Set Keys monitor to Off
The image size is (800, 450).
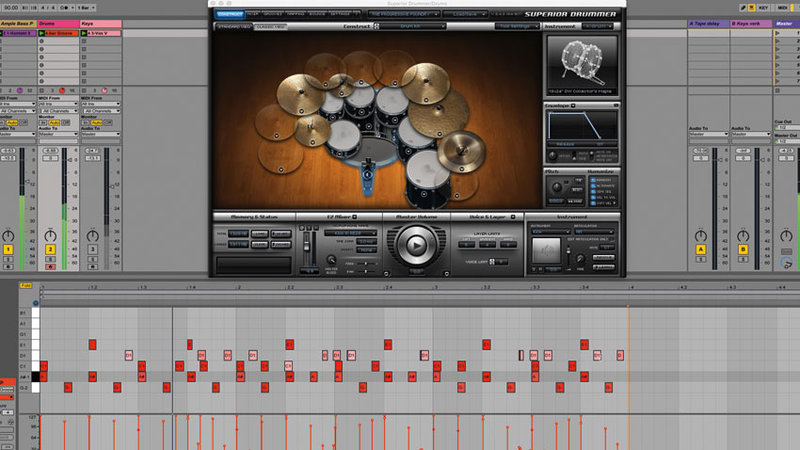[x=107, y=123]
